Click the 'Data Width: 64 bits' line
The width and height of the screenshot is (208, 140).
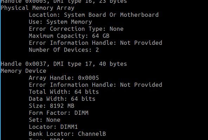pos(62,99)
